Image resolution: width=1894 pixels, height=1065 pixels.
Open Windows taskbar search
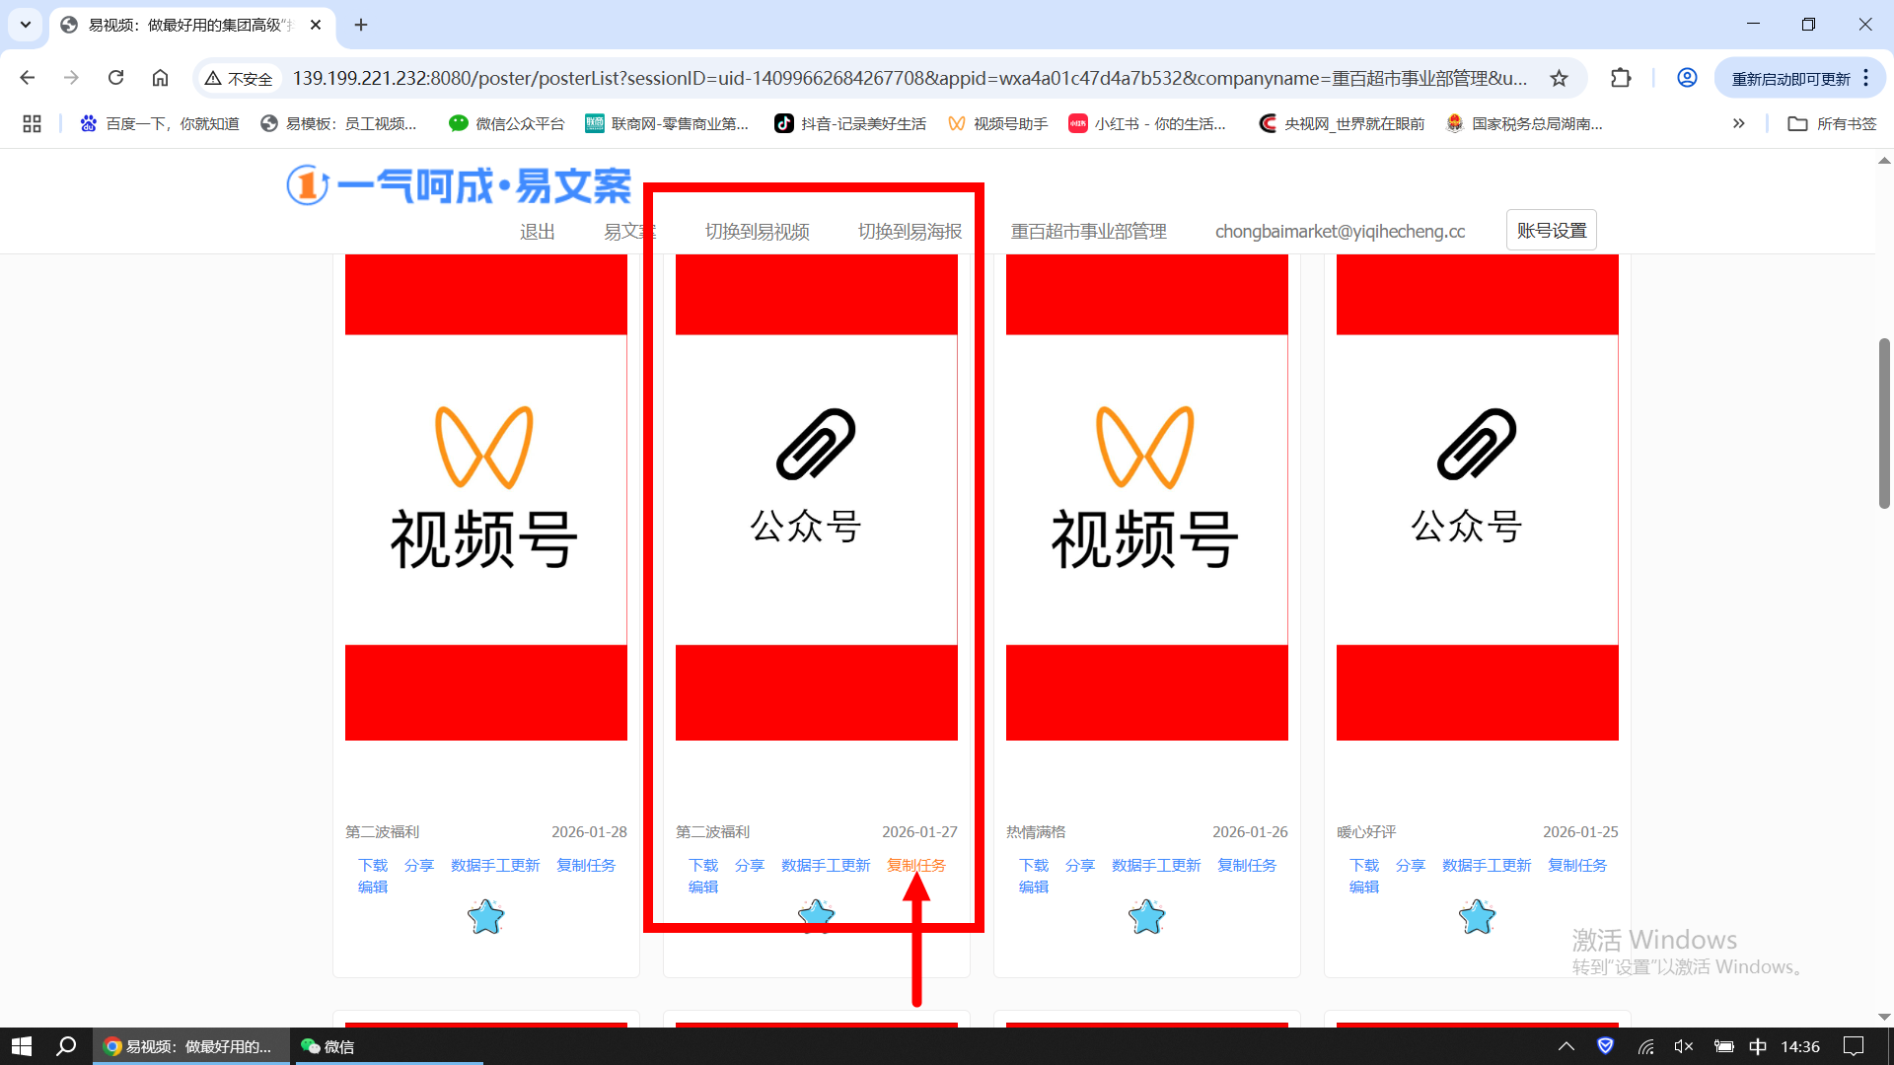pos(66,1046)
